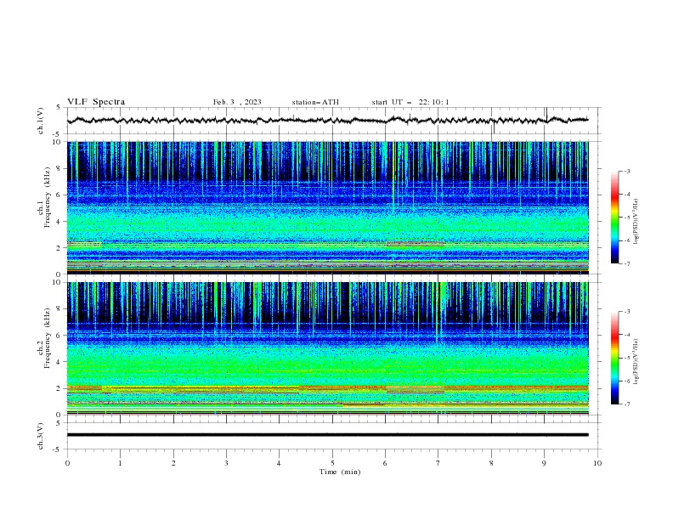Click the ch.1(V) waveform trace panel

(334, 121)
